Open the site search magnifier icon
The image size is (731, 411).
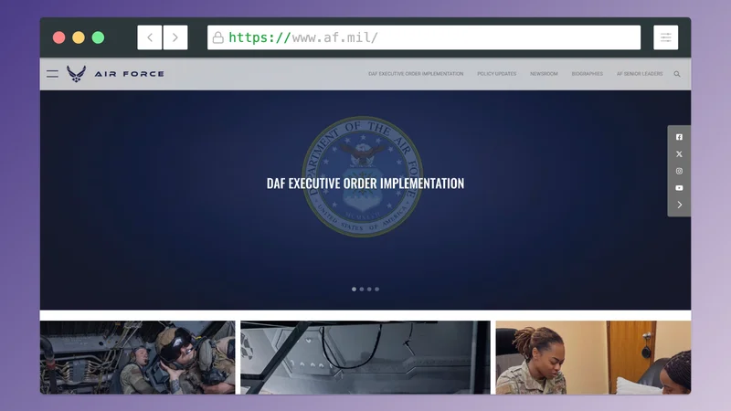(x=677, y=74)
